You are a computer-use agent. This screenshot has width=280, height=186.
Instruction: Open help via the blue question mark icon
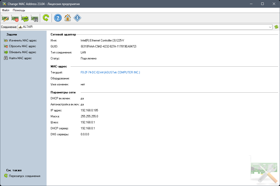(x=58, y=18)
